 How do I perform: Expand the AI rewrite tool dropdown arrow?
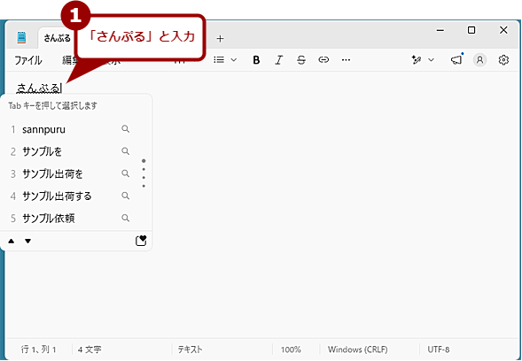pos(431,60)
